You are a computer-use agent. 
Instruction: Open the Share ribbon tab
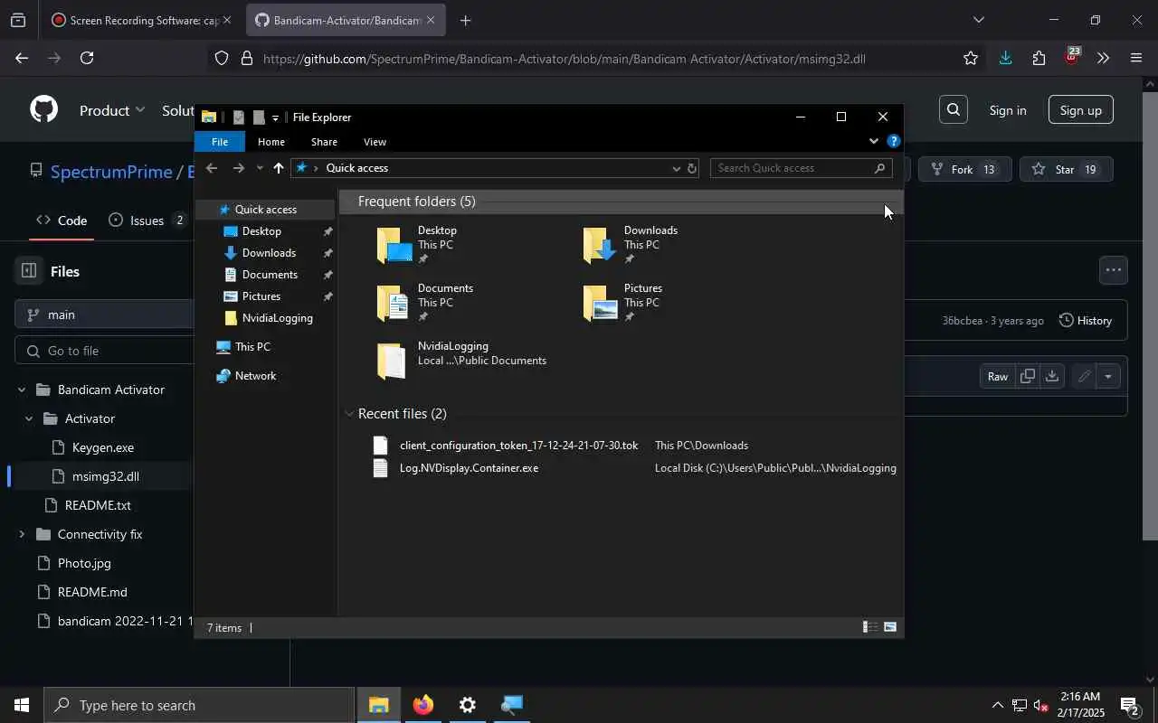[x=324, y=142]
